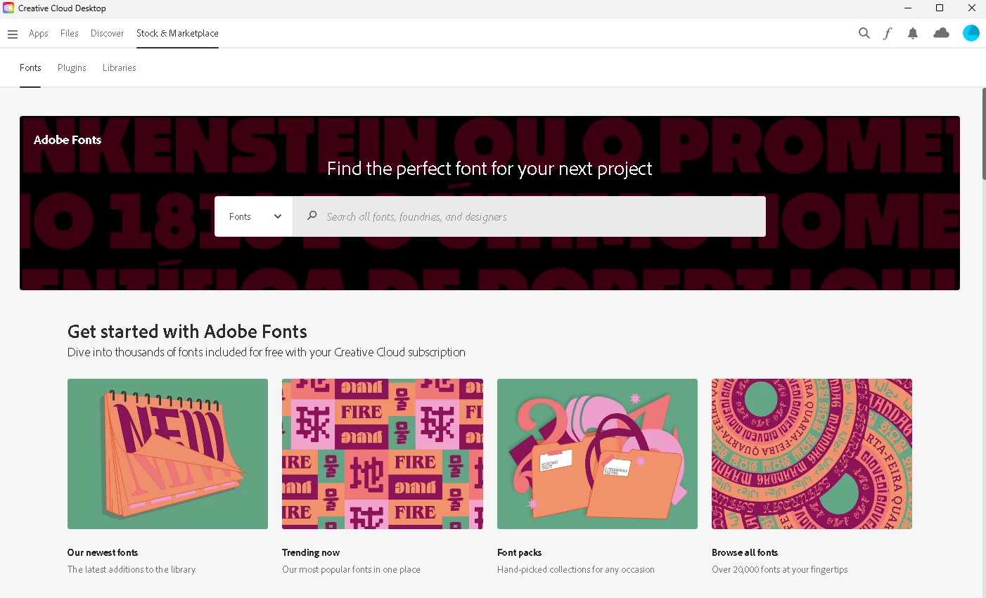Screen dimensions: 986x598
Task: Click the Creative Cloud app logo
Action: pyautogui.click(x=8, y=8)
